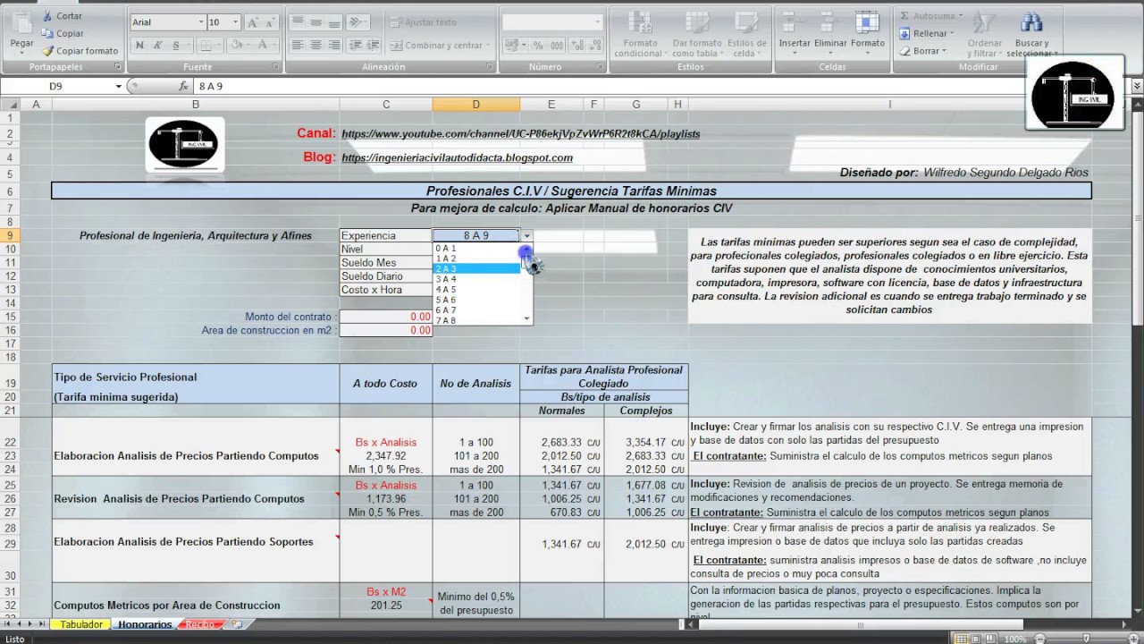The height and width of the screenshot is (644, 1144).
Task: Switch to the Tabulador sheet tab
Action: pos(81,624)
